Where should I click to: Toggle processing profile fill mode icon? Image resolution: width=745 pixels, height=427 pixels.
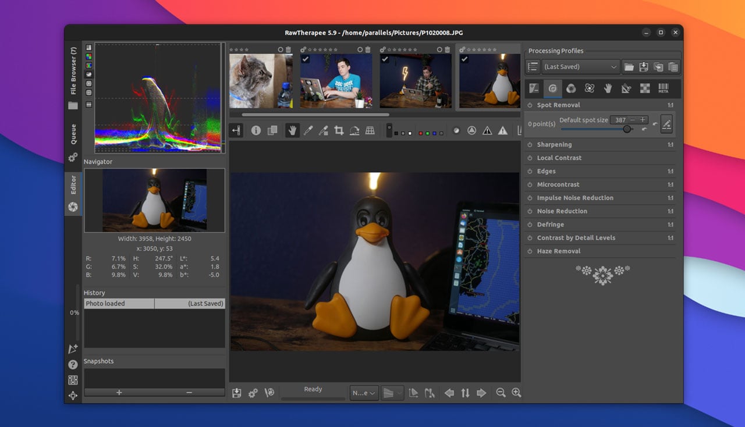point(533,67)
